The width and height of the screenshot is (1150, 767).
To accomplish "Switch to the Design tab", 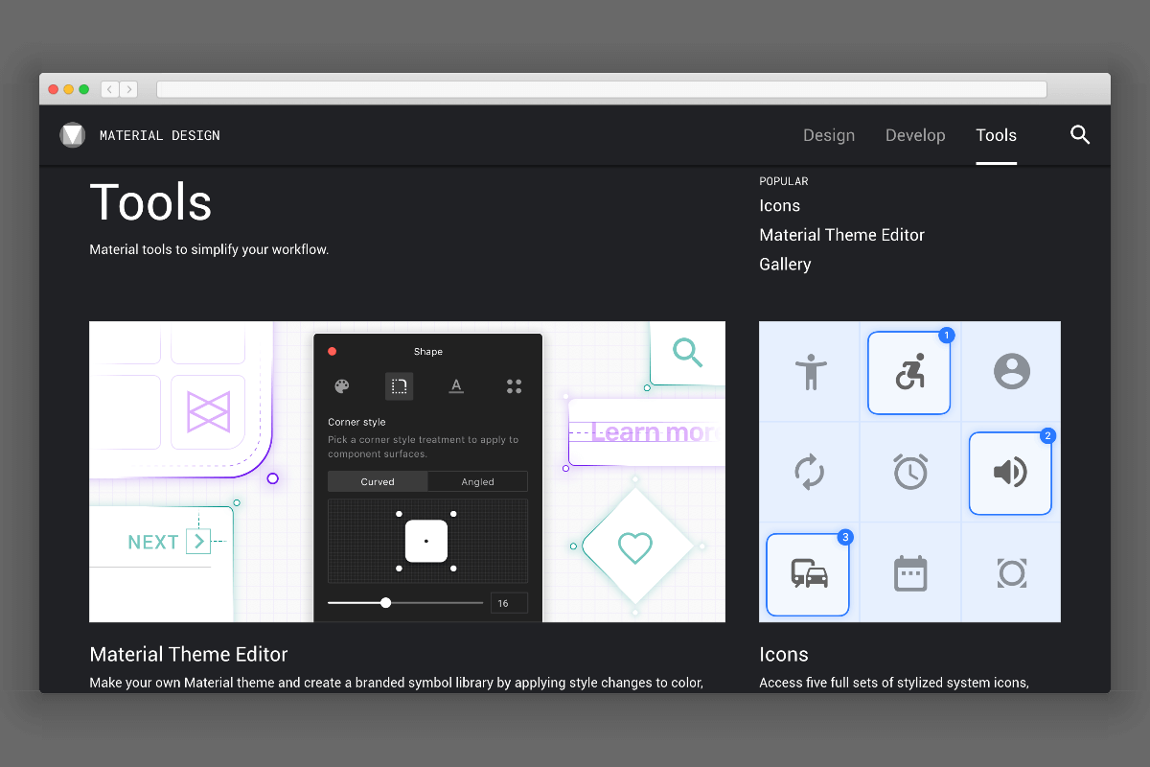I will (x=829, y=135).
